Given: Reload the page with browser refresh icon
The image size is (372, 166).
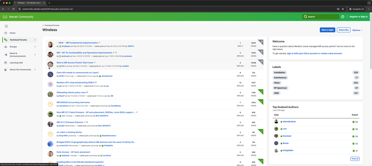Looking at the screenshot, I should pos(13,9).
